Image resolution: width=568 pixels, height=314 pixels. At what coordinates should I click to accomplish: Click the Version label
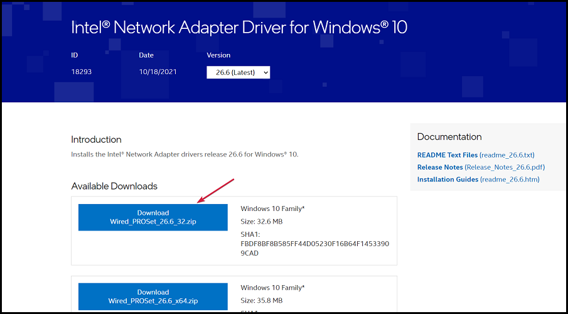pyautogui.click(x=218, y=55)
